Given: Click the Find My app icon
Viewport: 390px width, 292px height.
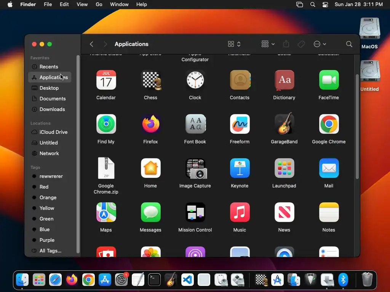Looking at the screenshot, I should (106, 124).
